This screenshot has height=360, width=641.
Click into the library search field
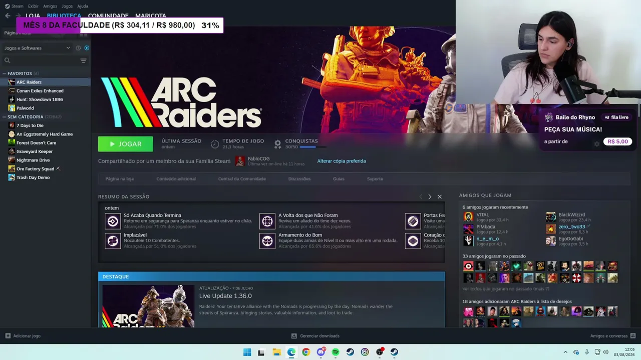(44, 60)
